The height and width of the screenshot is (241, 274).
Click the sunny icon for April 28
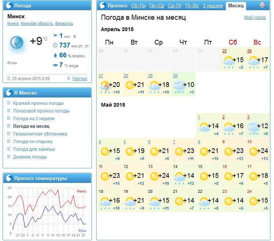130,85
